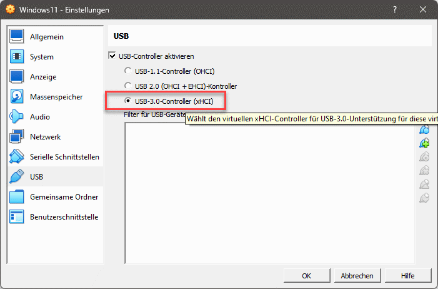Open Serielle Schnittstellen settings
The height and width of the screenshot is (289, 438).
click(x=56, y=156)
